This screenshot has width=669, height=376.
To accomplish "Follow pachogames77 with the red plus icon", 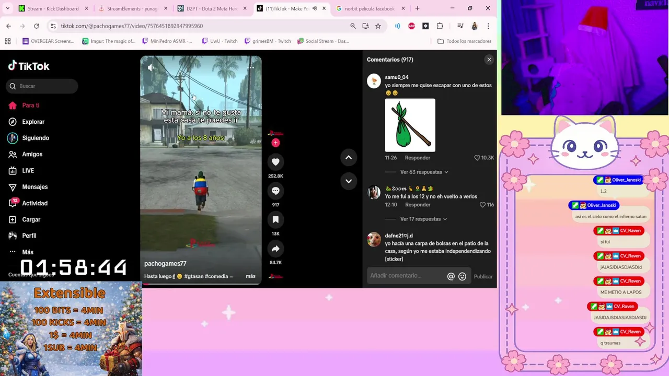I will pyautogui.click(x=275, y=143).
